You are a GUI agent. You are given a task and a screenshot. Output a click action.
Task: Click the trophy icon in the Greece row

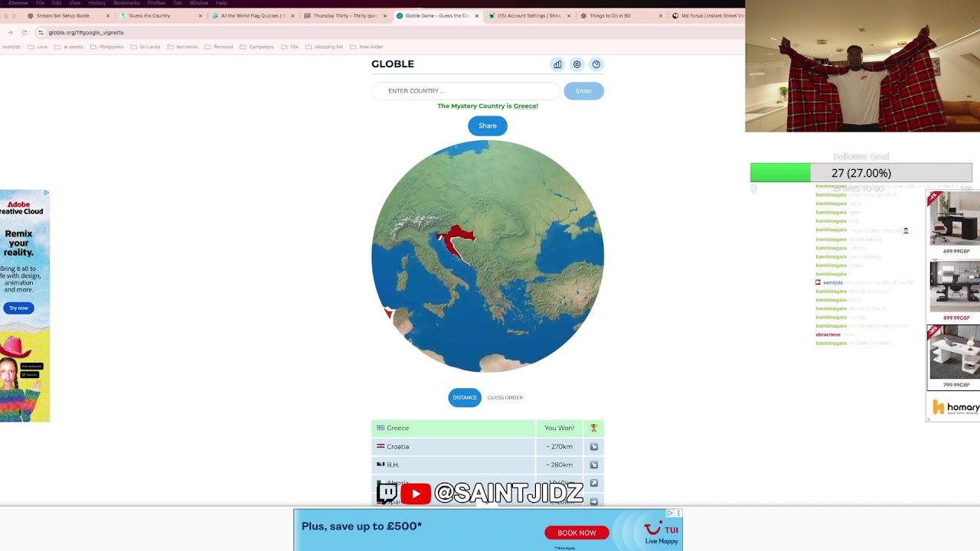tap(593, 428)
